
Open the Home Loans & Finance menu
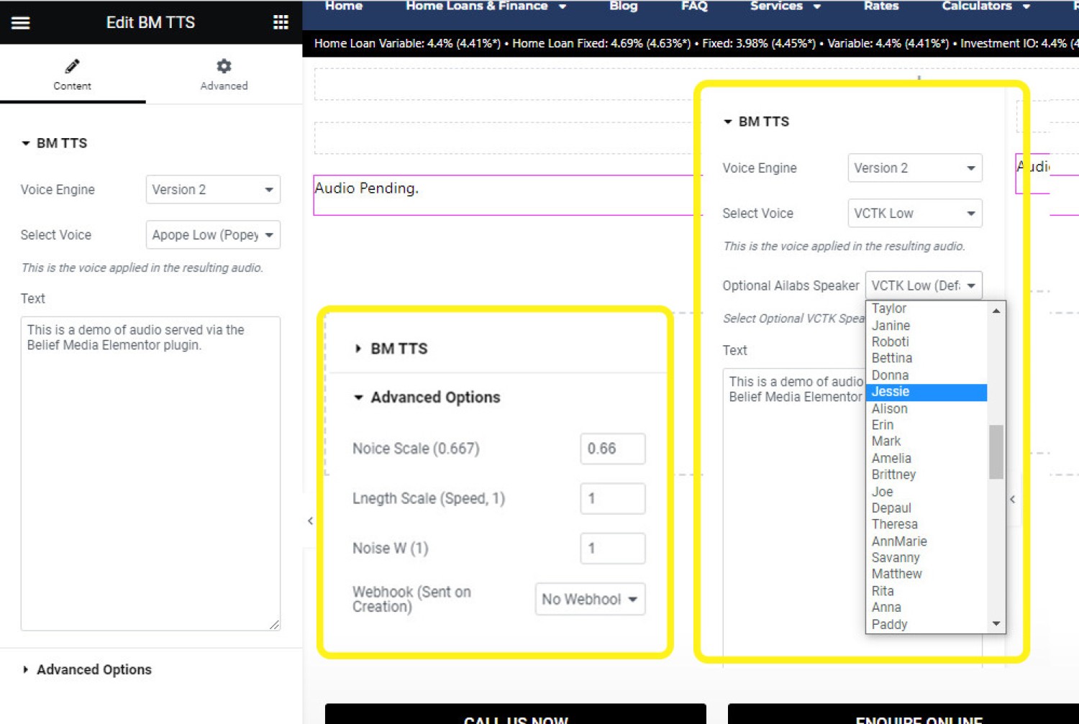[486, 6]
